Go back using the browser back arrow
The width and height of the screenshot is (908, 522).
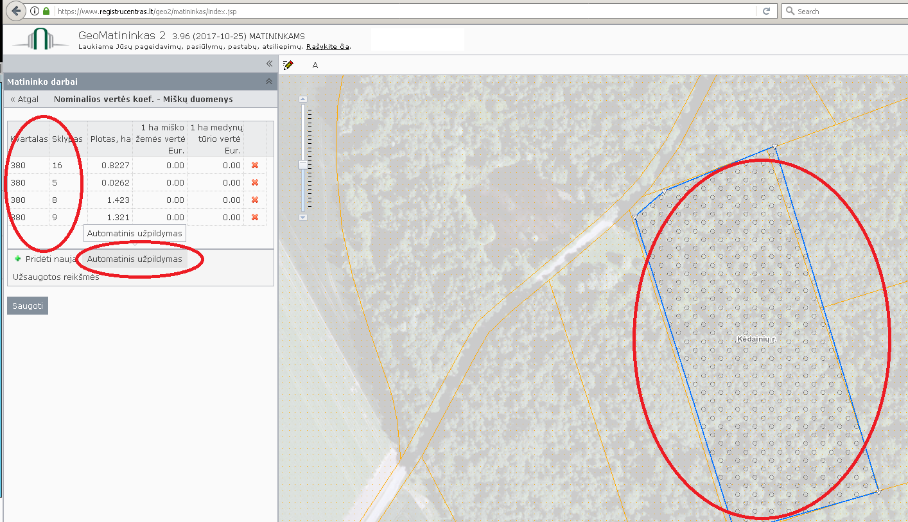tap(16, 11)
